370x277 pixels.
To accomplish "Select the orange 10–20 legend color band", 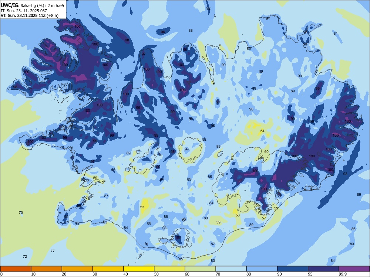I will pyautogui.click(x=47, y=269).
